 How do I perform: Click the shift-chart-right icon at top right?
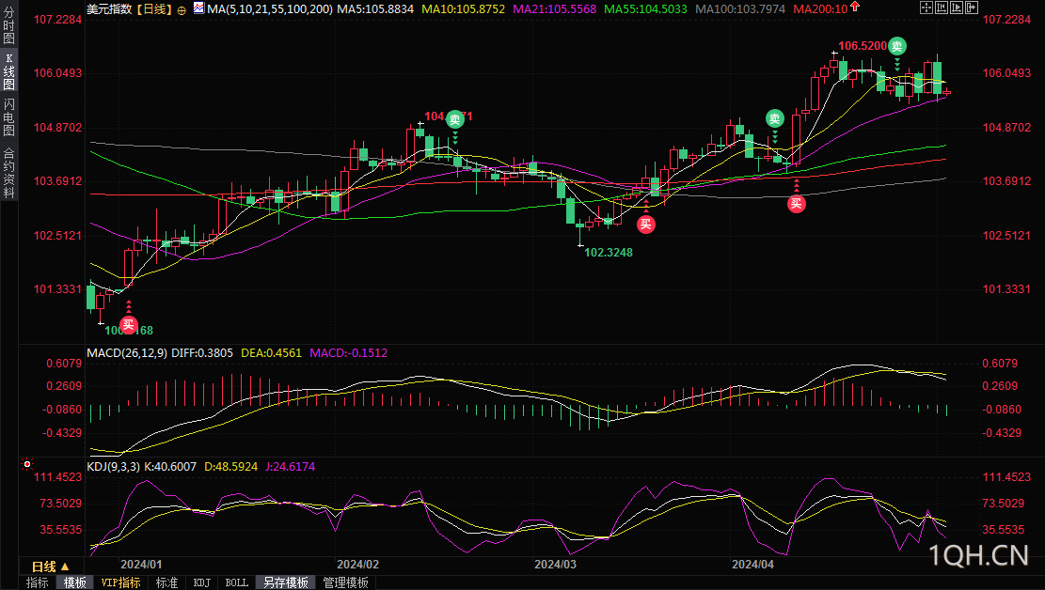(x=972, y=8)
